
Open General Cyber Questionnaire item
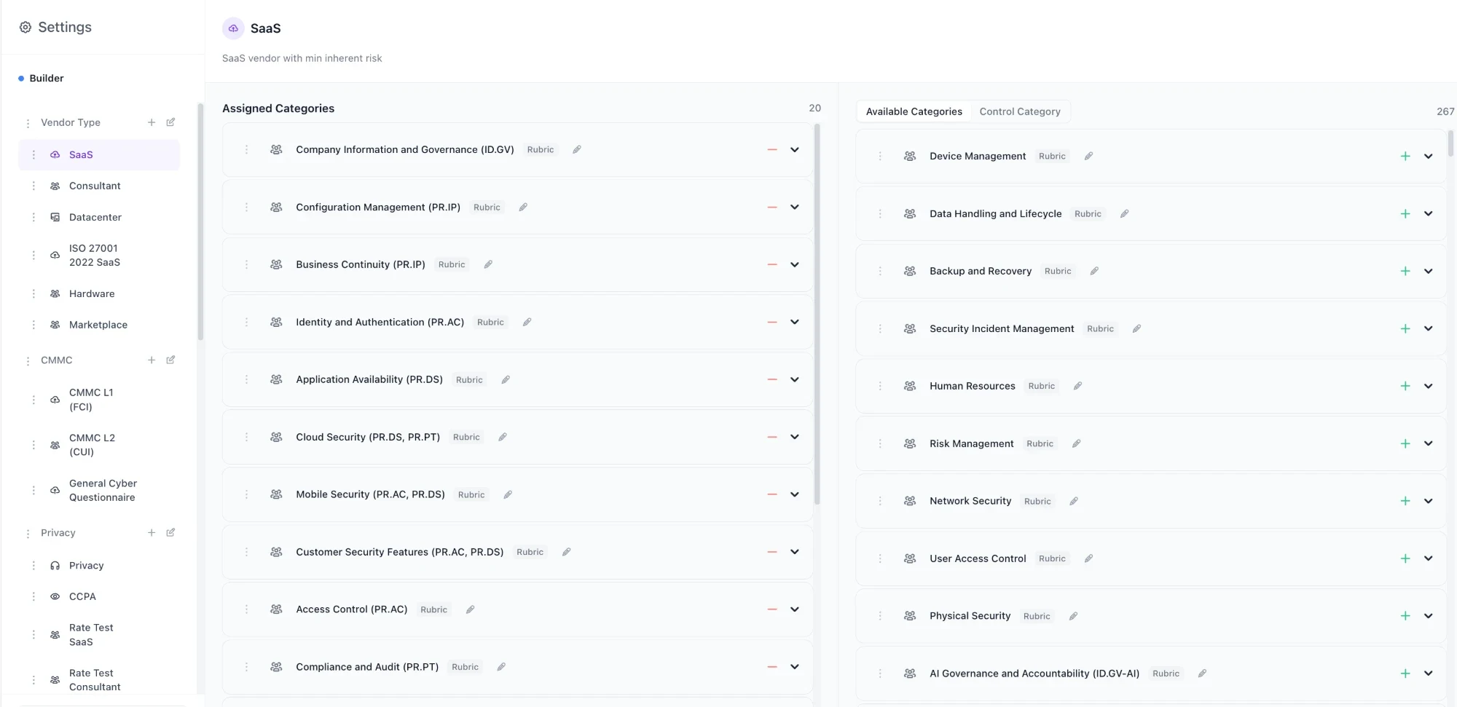click(x=99, y=490)
